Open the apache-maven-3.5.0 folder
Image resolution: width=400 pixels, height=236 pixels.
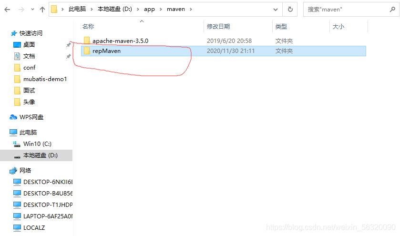(120, 41)
